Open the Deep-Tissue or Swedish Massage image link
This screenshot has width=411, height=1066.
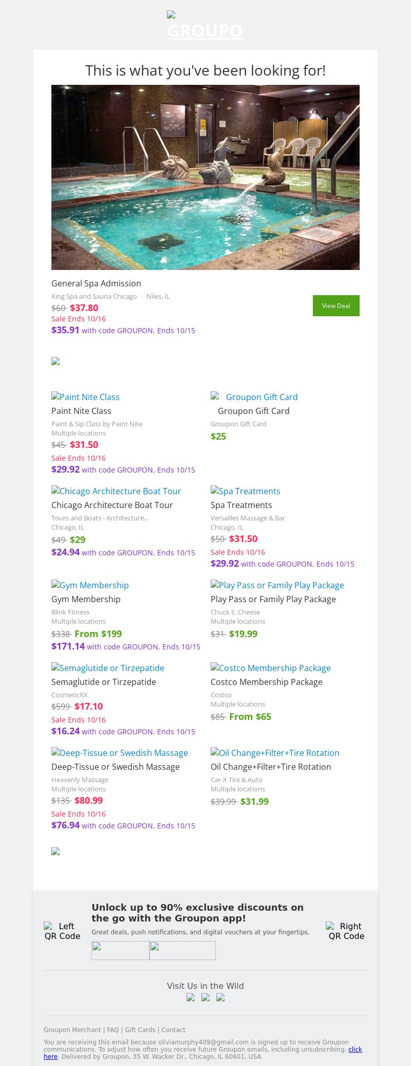click(120, 753)
